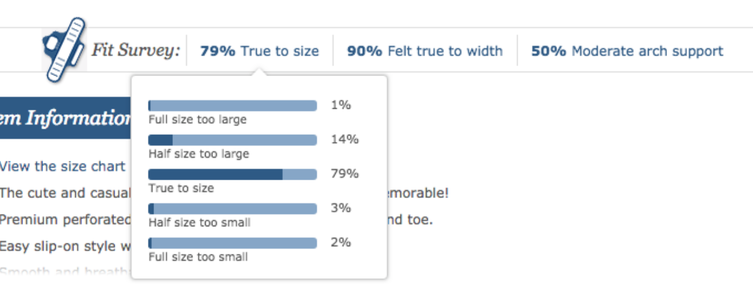
Task: Click the 79% value beside True to size bar
Action: 345,174
